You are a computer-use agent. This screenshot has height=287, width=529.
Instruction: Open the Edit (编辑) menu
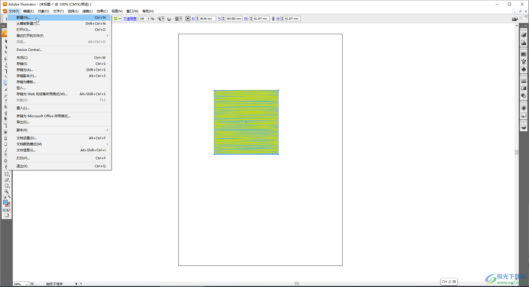(x=28, y=11)
